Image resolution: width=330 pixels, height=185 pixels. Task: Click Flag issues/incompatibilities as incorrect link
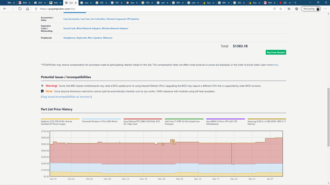click(x=66, y=97)
